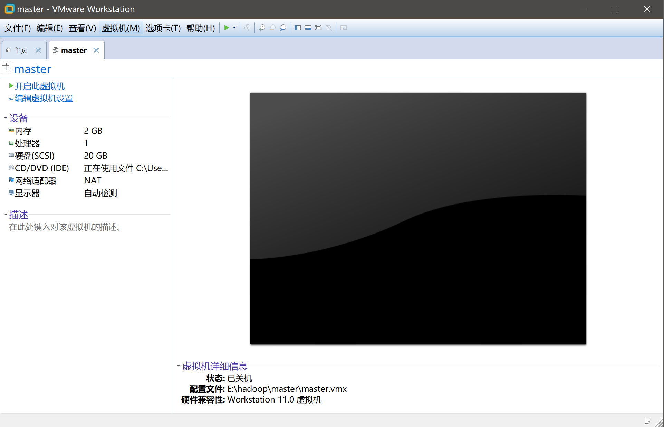Select the 硬盘(SCSI) hard disk device
The width and height of the screenshot is (664, 427).
[35, 156]
